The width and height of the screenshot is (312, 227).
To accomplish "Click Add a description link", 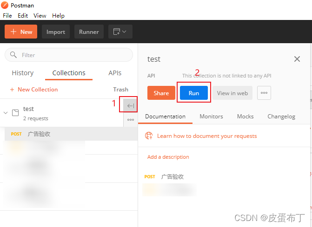I will (x=168, y=157).
